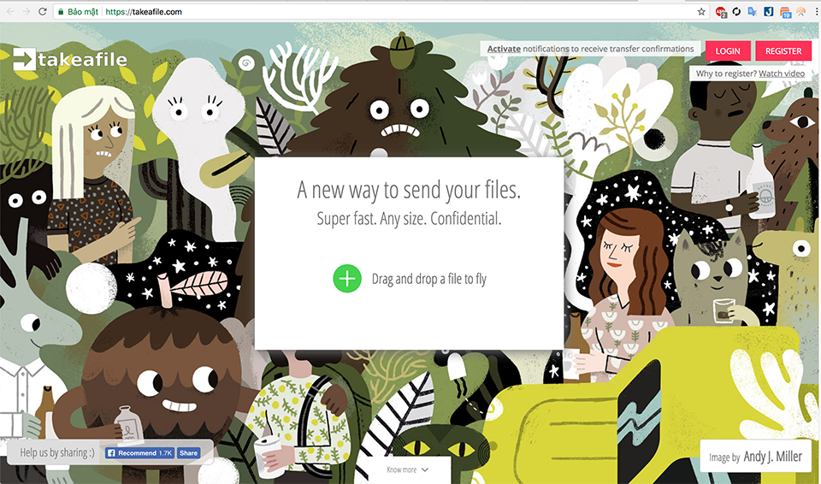Open the Watch video link
The image size is (821, 484).
tap(782, 74)
